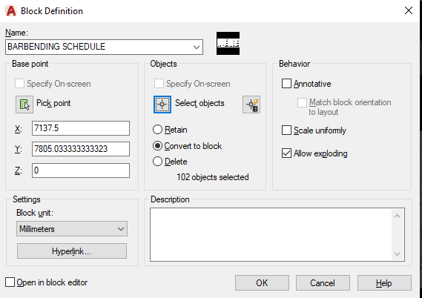Image resolution: width=422 pixels, height=298 pixels.
Task: Choose the Delete radio option
Action: point(157,162)
